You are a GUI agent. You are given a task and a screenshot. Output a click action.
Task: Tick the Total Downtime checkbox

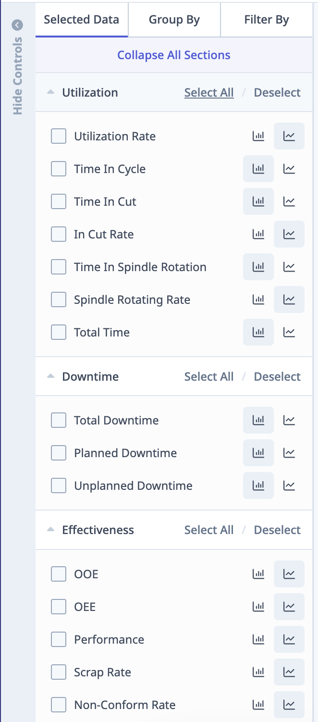point(59,420)
